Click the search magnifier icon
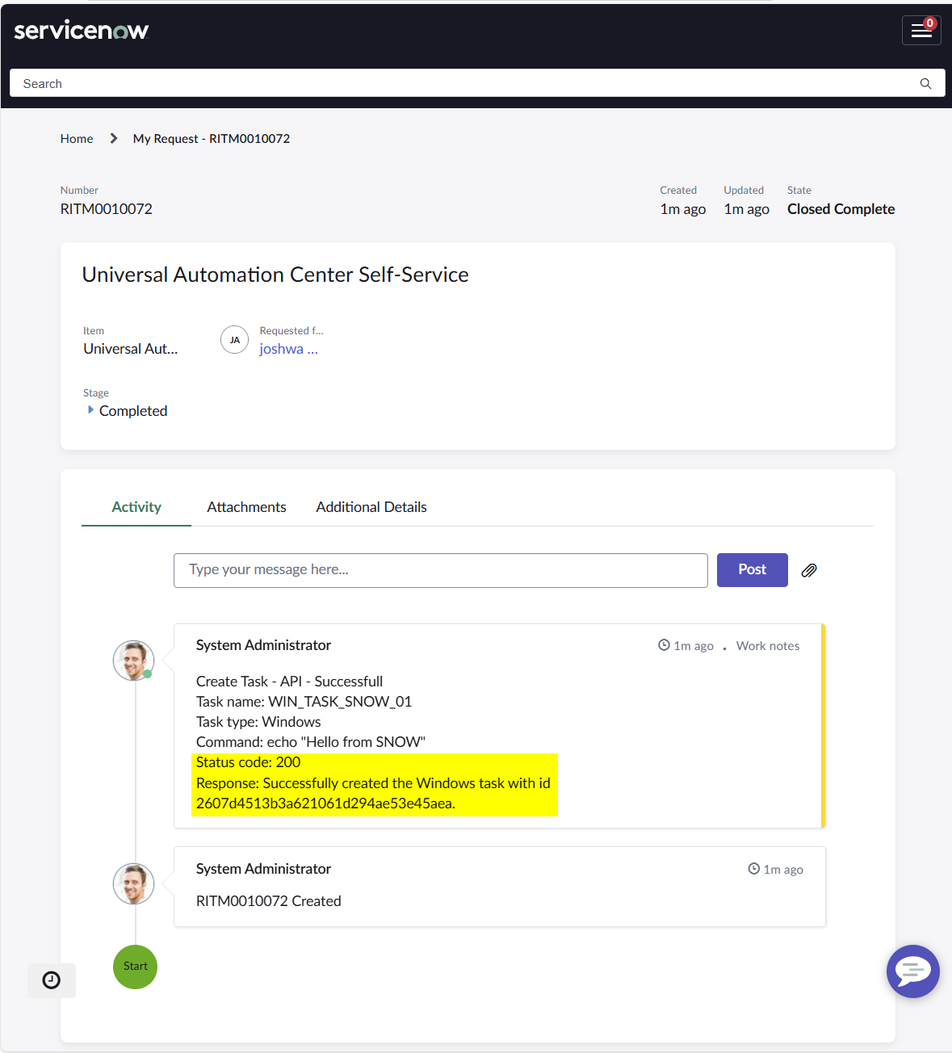 pos(925,83)
